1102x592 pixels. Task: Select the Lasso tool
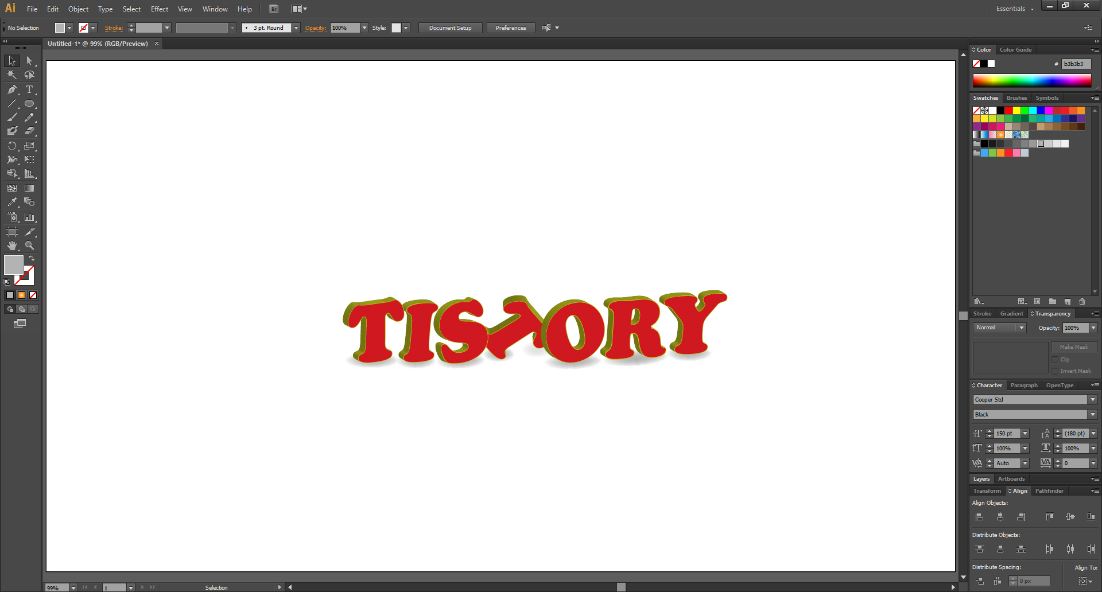[29, 75]
